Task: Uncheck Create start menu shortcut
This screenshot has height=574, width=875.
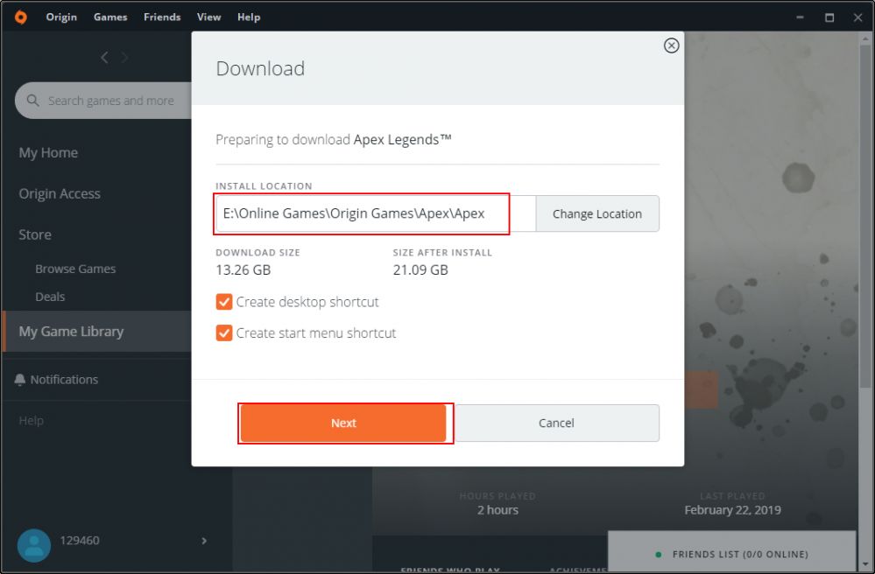Action: point(223,333)
